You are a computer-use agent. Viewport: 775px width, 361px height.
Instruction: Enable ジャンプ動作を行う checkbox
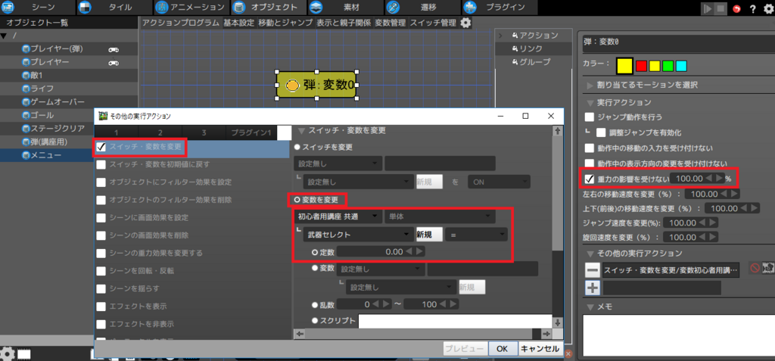(x=589, y=117)
